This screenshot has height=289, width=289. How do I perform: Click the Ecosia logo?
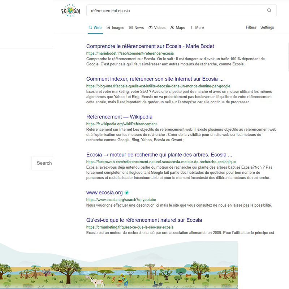(x=70, y=10)
